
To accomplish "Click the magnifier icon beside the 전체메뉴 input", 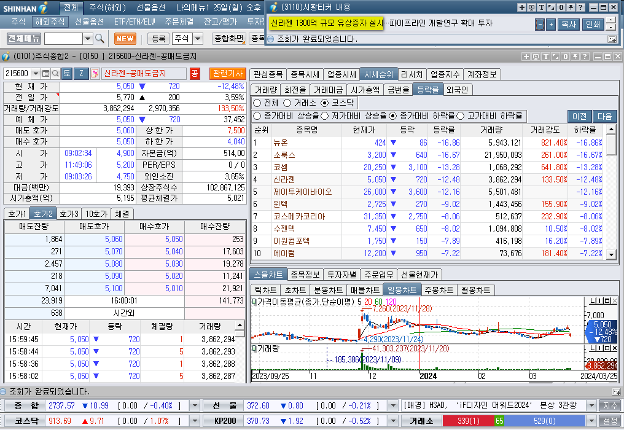I will (100, 39).
